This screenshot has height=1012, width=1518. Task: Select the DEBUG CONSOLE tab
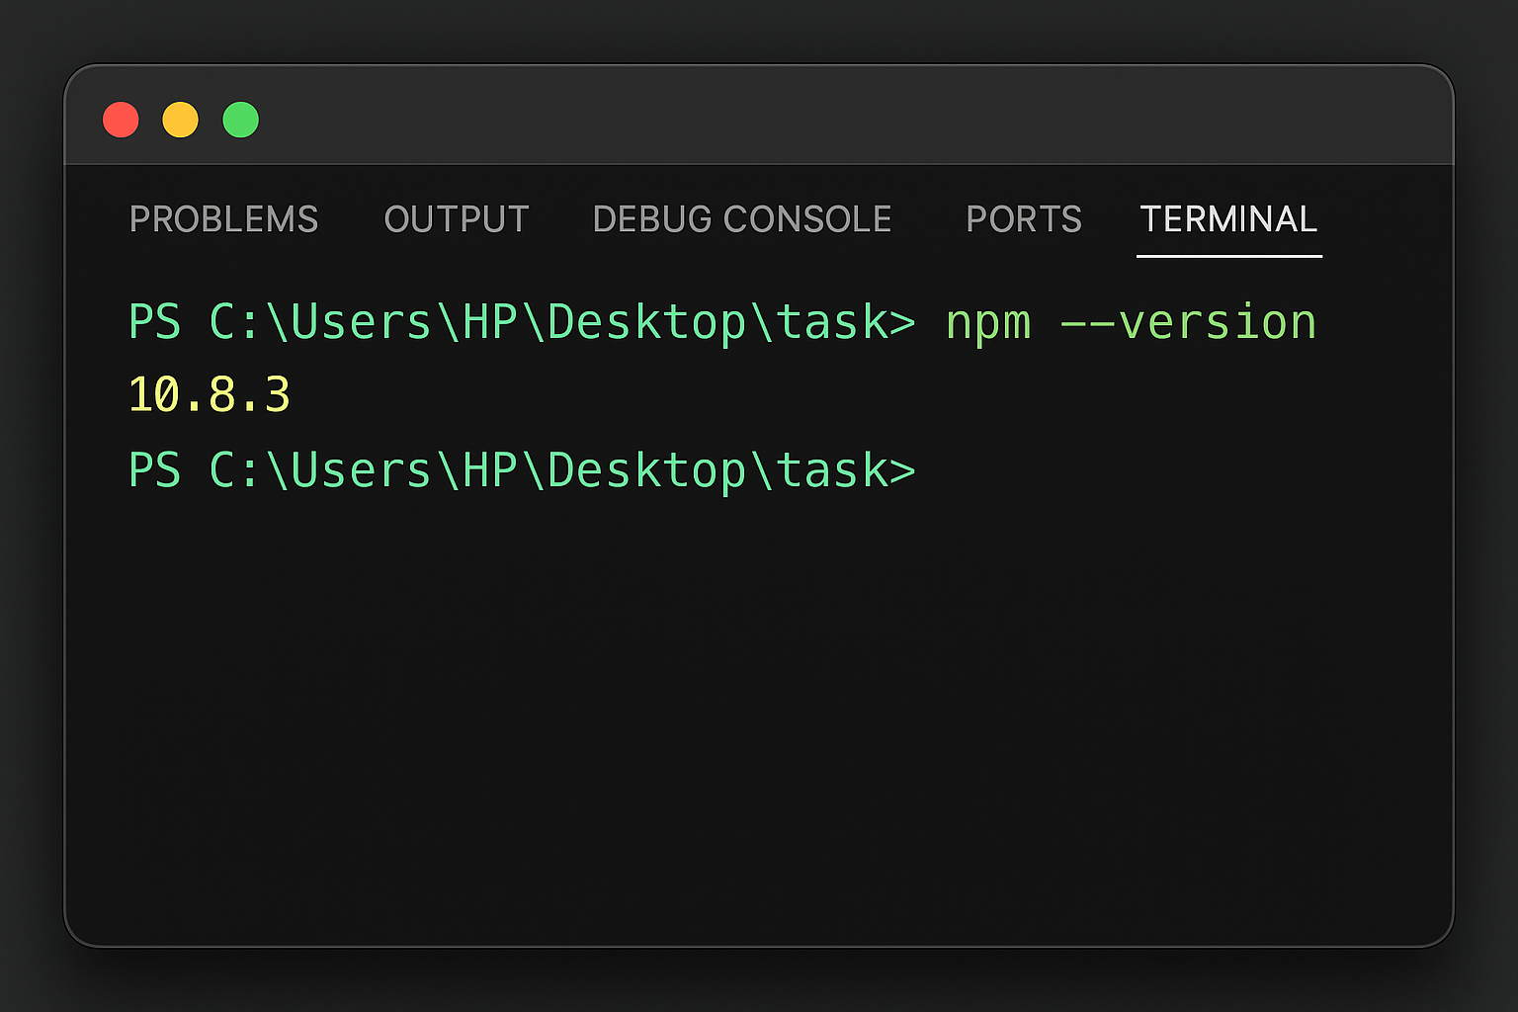pos(742,219)
